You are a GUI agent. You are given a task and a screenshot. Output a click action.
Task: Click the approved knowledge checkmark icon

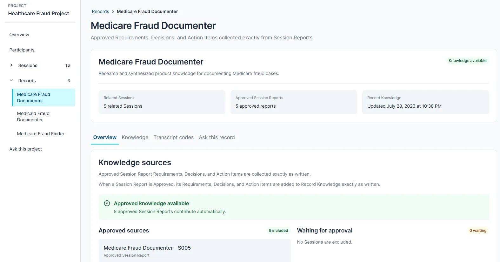[107, 203]
